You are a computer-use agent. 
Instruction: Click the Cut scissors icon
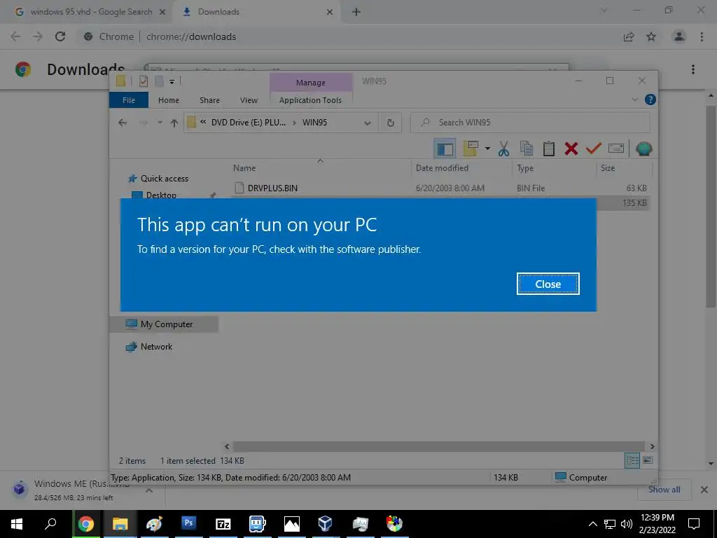click(504, 149)
